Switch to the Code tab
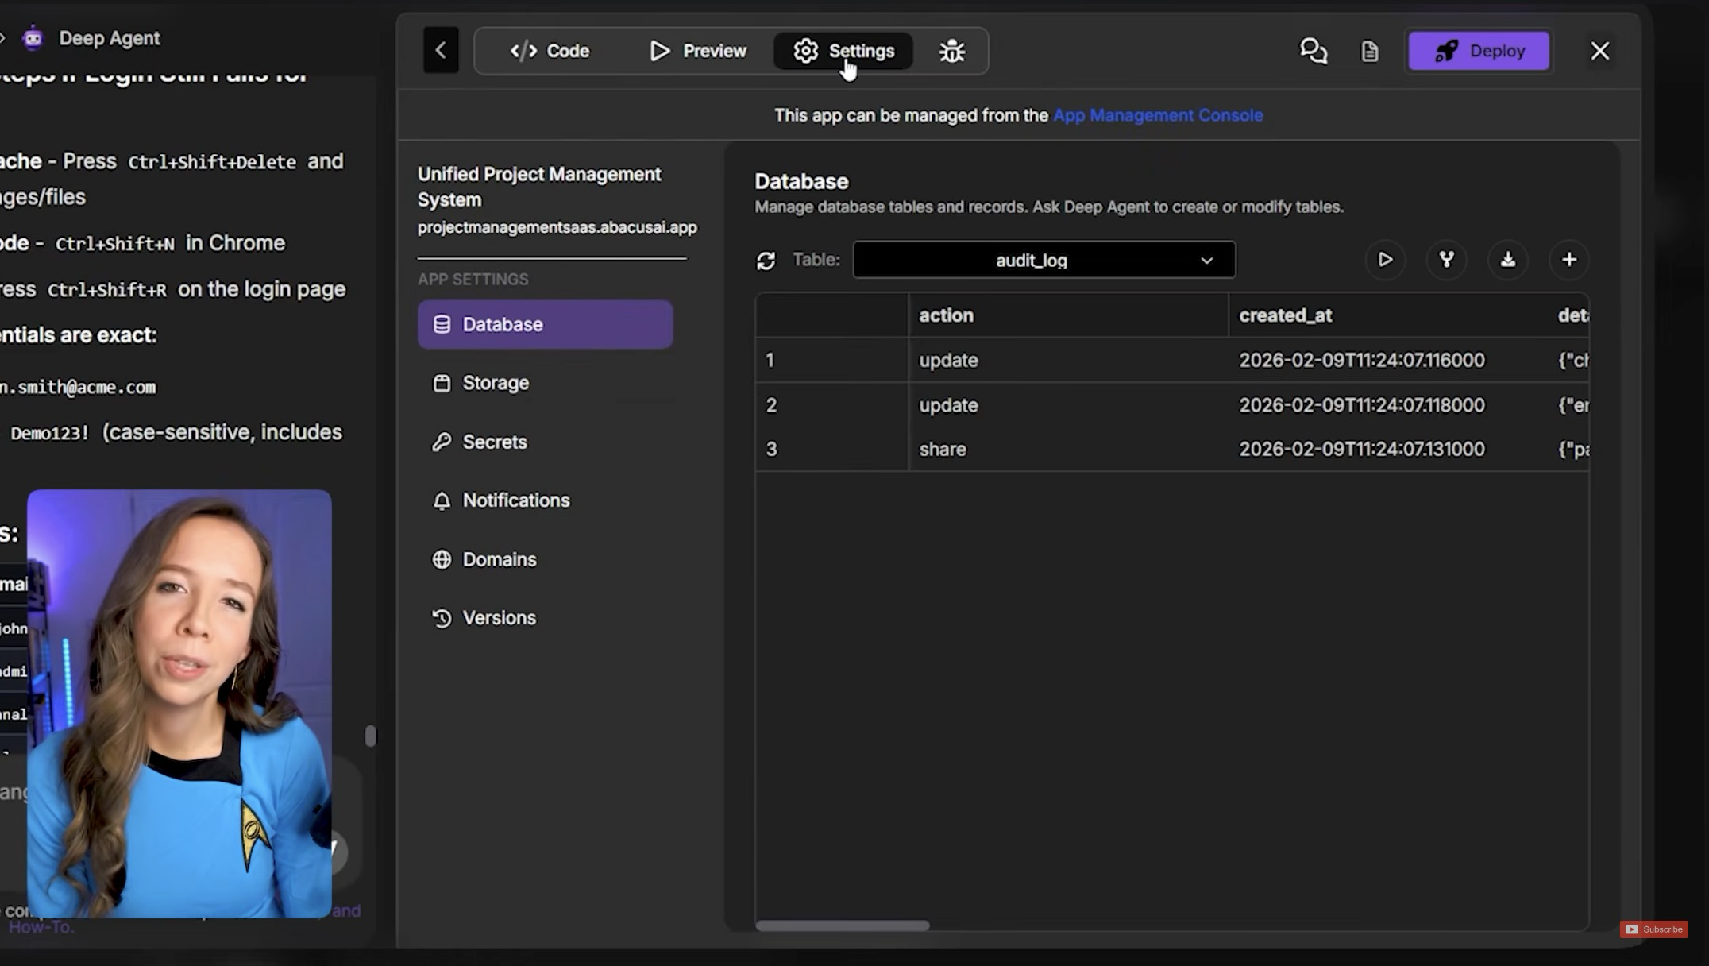Screen dimensions: 1709x966 point(550,51)
